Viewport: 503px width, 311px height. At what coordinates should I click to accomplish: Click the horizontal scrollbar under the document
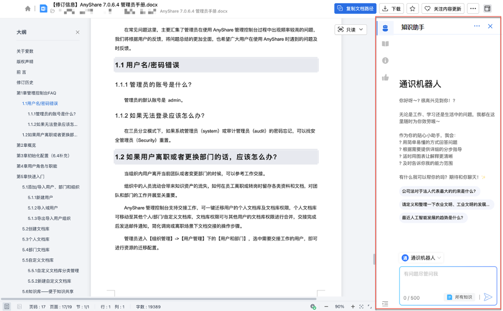coord(158,299)
